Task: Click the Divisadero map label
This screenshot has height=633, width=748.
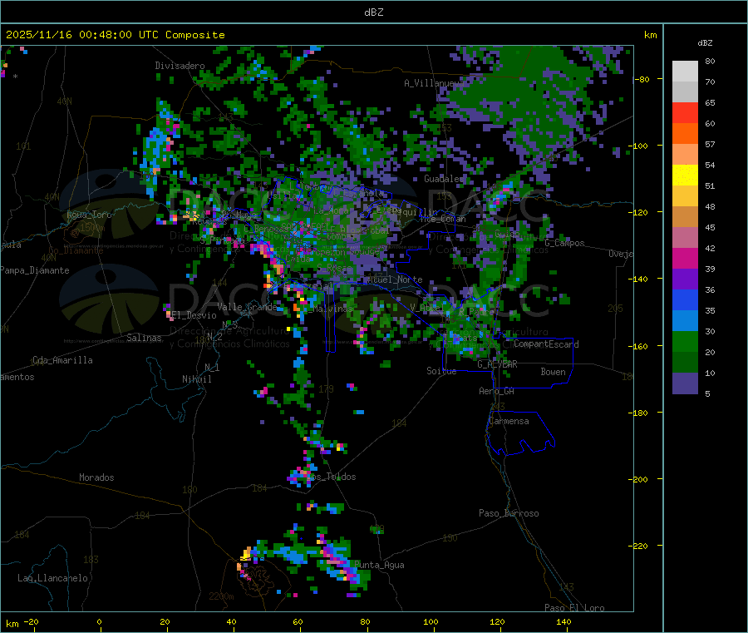Action: [180, 66]
